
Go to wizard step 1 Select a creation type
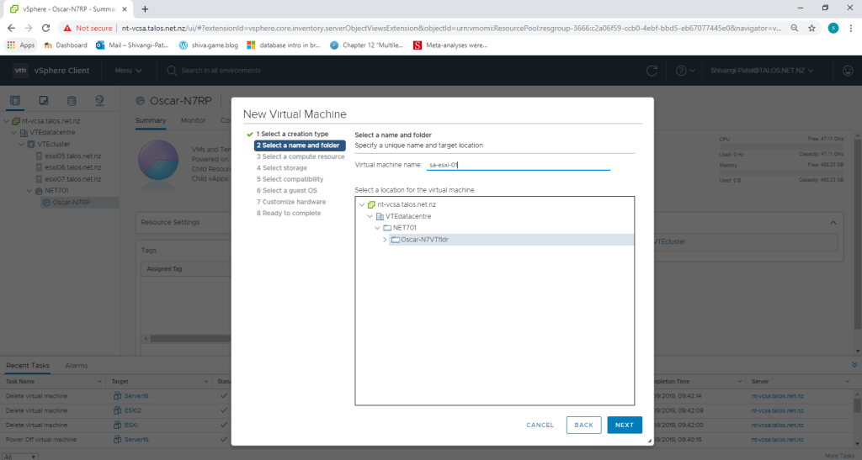(291, 134)
